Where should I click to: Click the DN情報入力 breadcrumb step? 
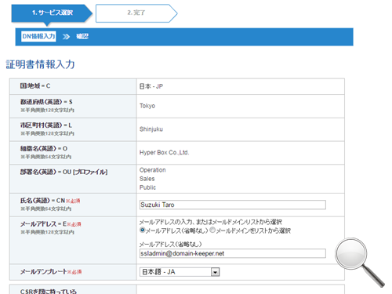pyautogui.click(x=38, y=36)
